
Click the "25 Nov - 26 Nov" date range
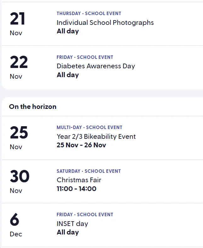(81, 145)
